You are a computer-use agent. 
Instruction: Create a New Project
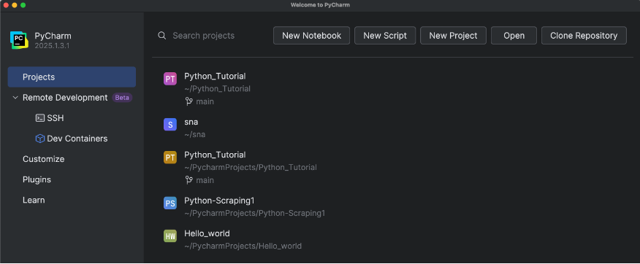point(453,36)
